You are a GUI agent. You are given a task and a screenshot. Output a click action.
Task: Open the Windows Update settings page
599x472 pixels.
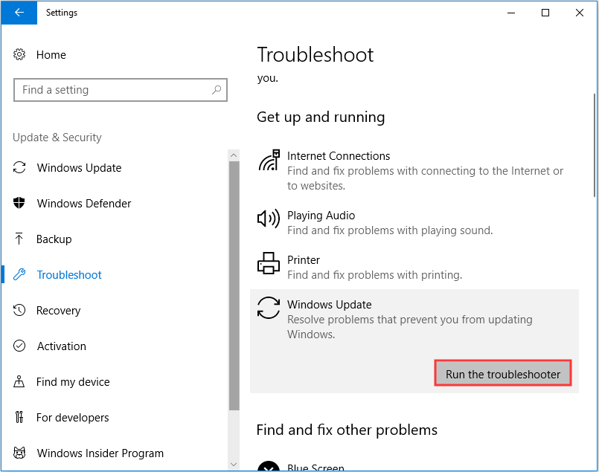click(79, 168)
